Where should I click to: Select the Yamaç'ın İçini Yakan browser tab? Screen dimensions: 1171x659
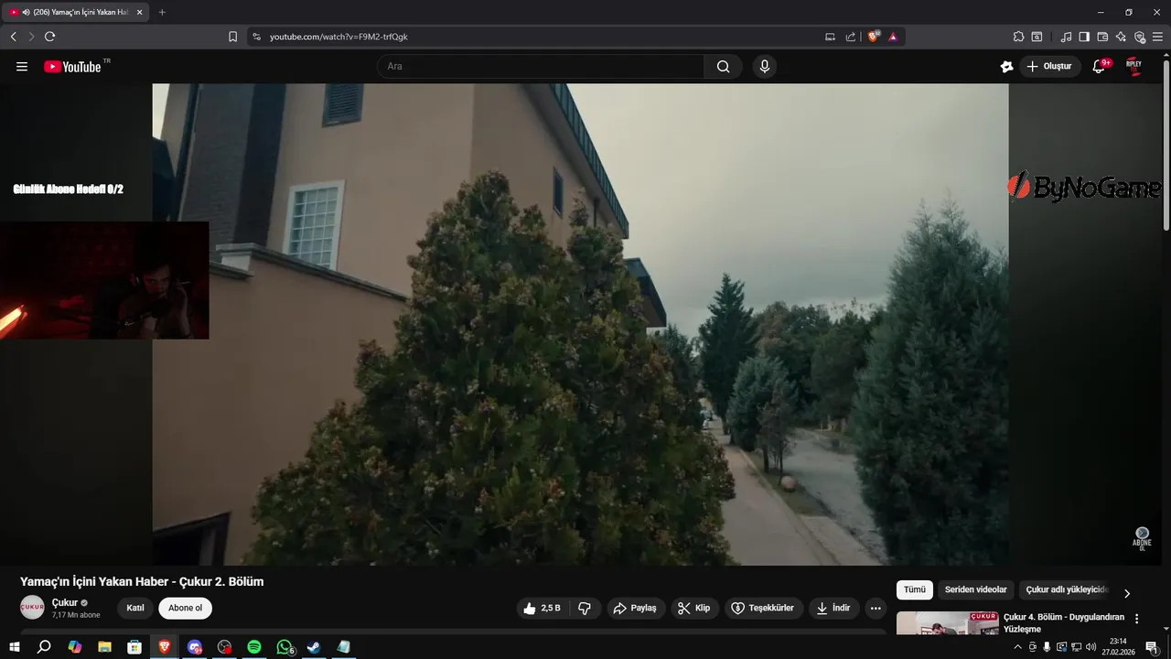tap(76, 12)
